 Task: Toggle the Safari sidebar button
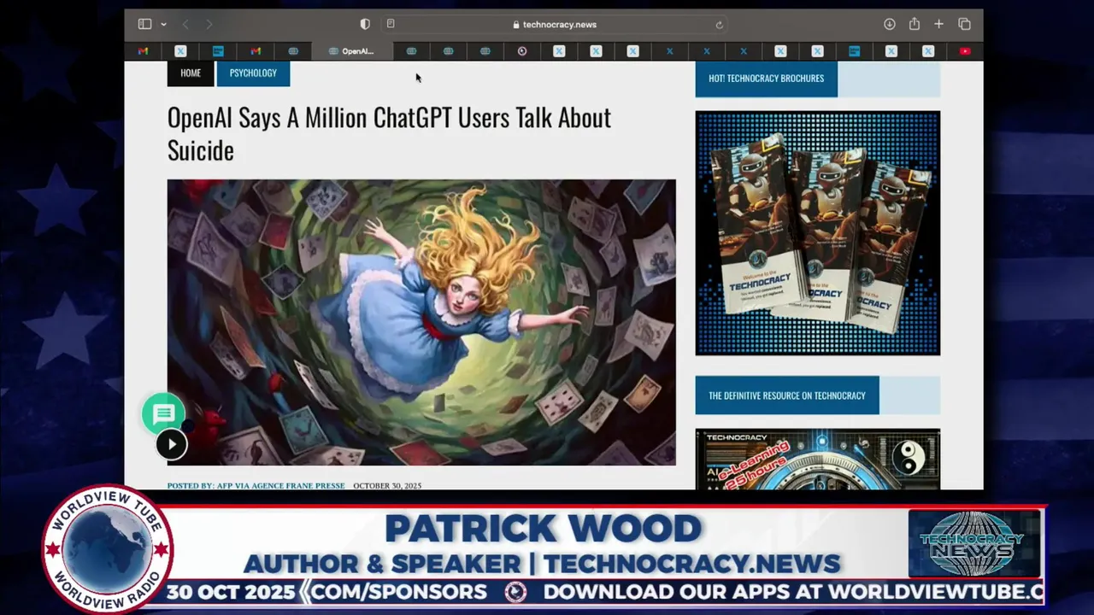click(144, 24)
